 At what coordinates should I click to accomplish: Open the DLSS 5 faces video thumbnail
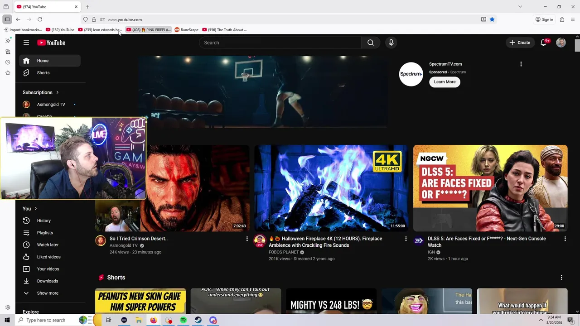pos(490,188)
